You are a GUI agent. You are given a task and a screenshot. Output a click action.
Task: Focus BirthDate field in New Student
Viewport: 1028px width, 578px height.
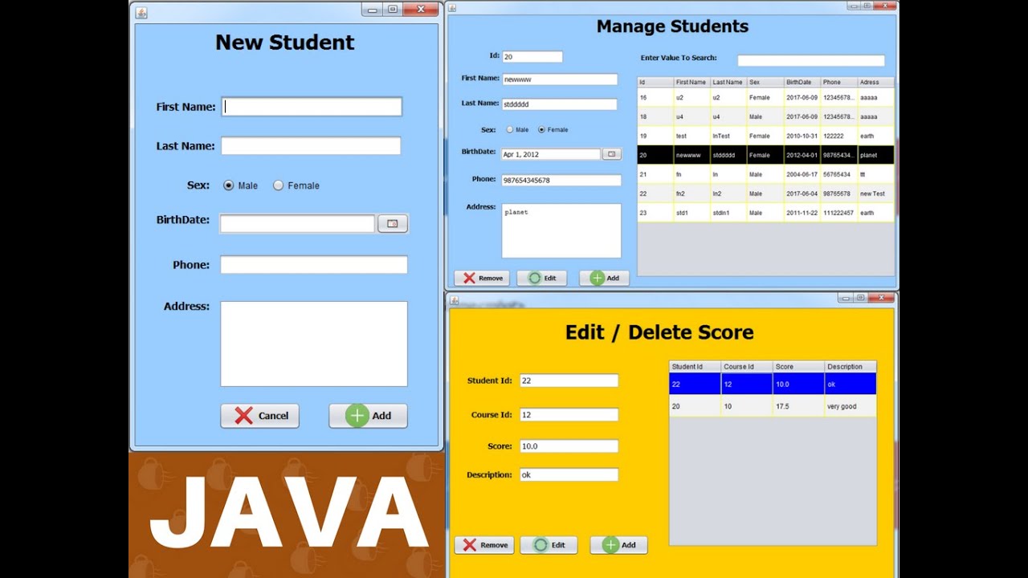point(297,224)
